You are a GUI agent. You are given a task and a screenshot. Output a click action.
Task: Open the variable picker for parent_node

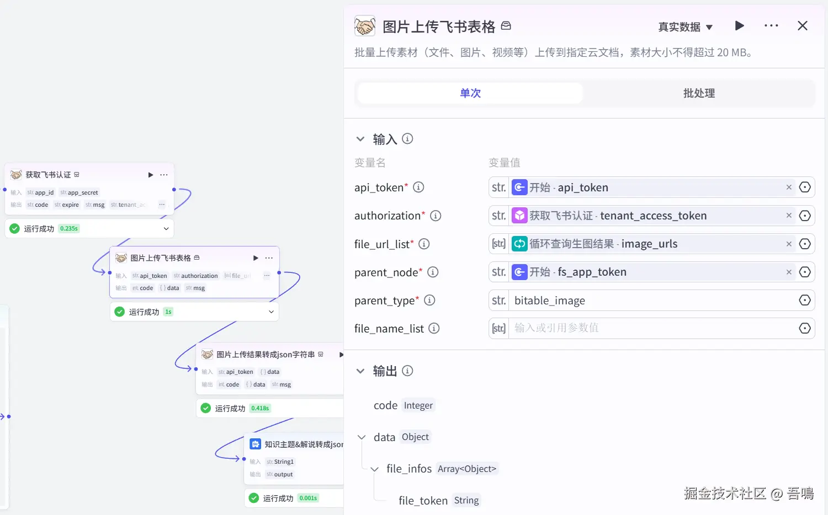tap(805, 272)
